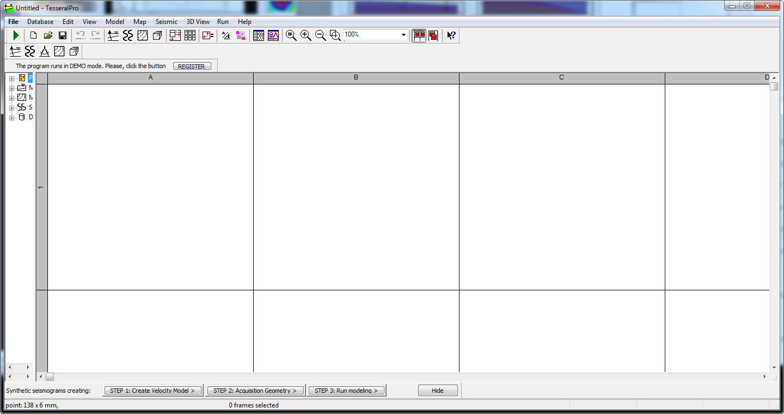Open the 3D View menu

click(x=198, y=22)
